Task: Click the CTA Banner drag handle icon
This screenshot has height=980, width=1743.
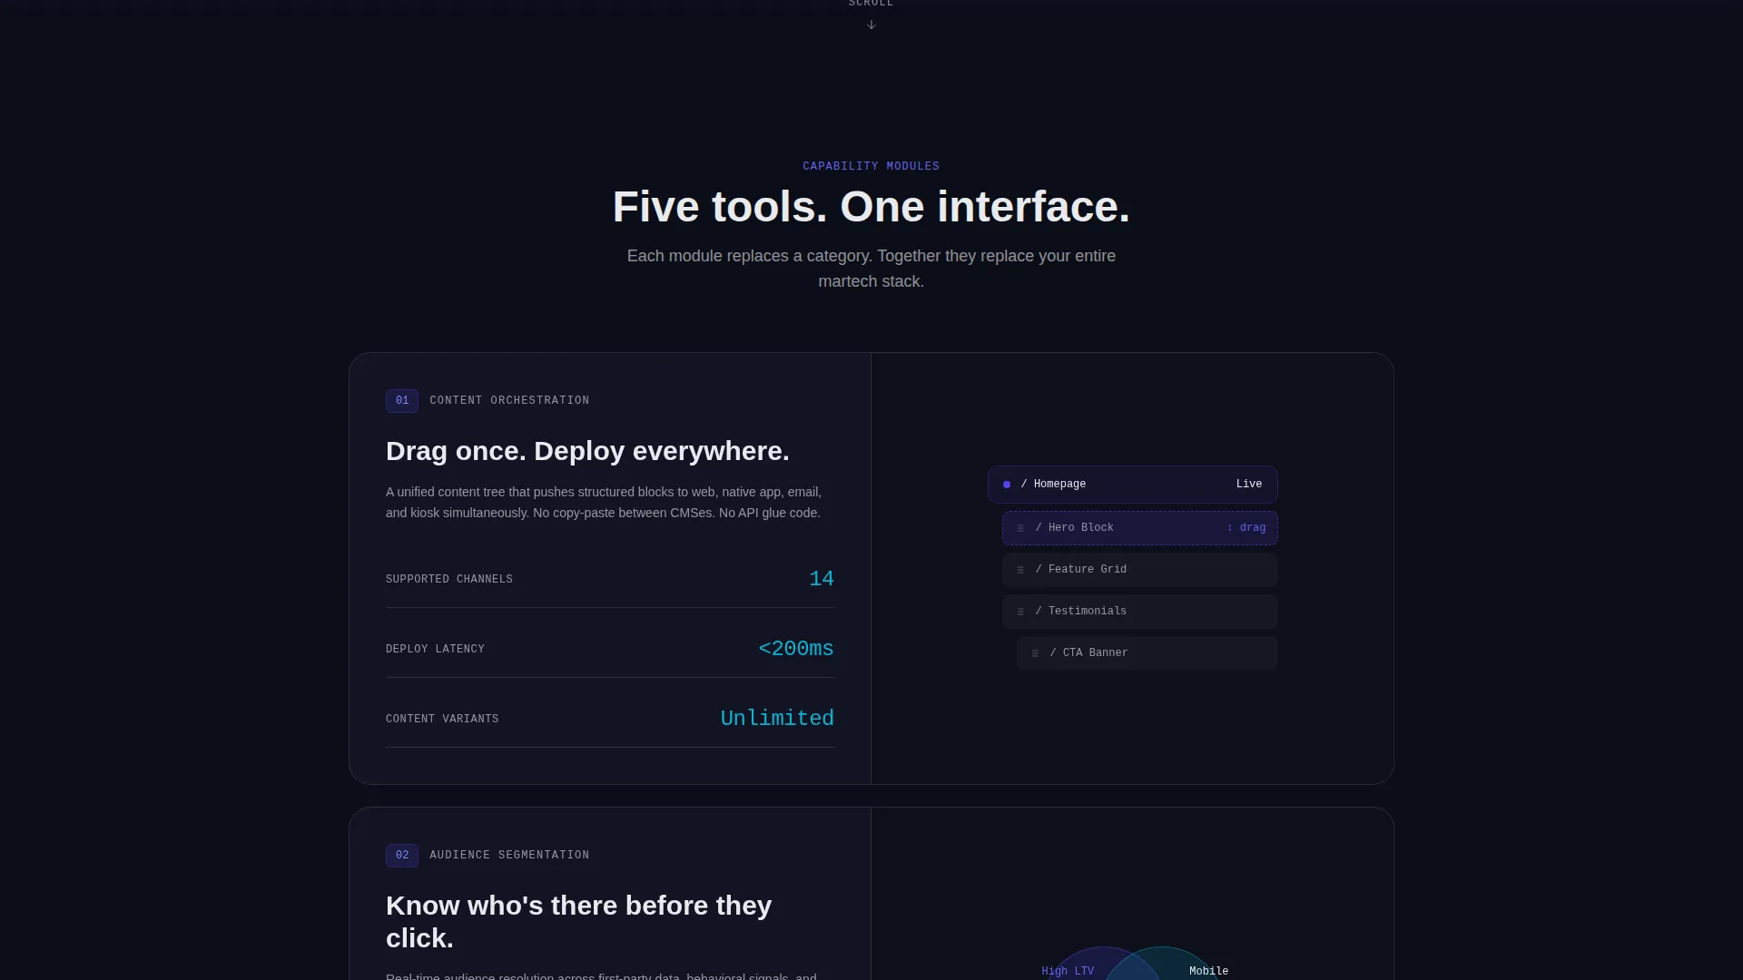Action: click(x=1035, y=653)
